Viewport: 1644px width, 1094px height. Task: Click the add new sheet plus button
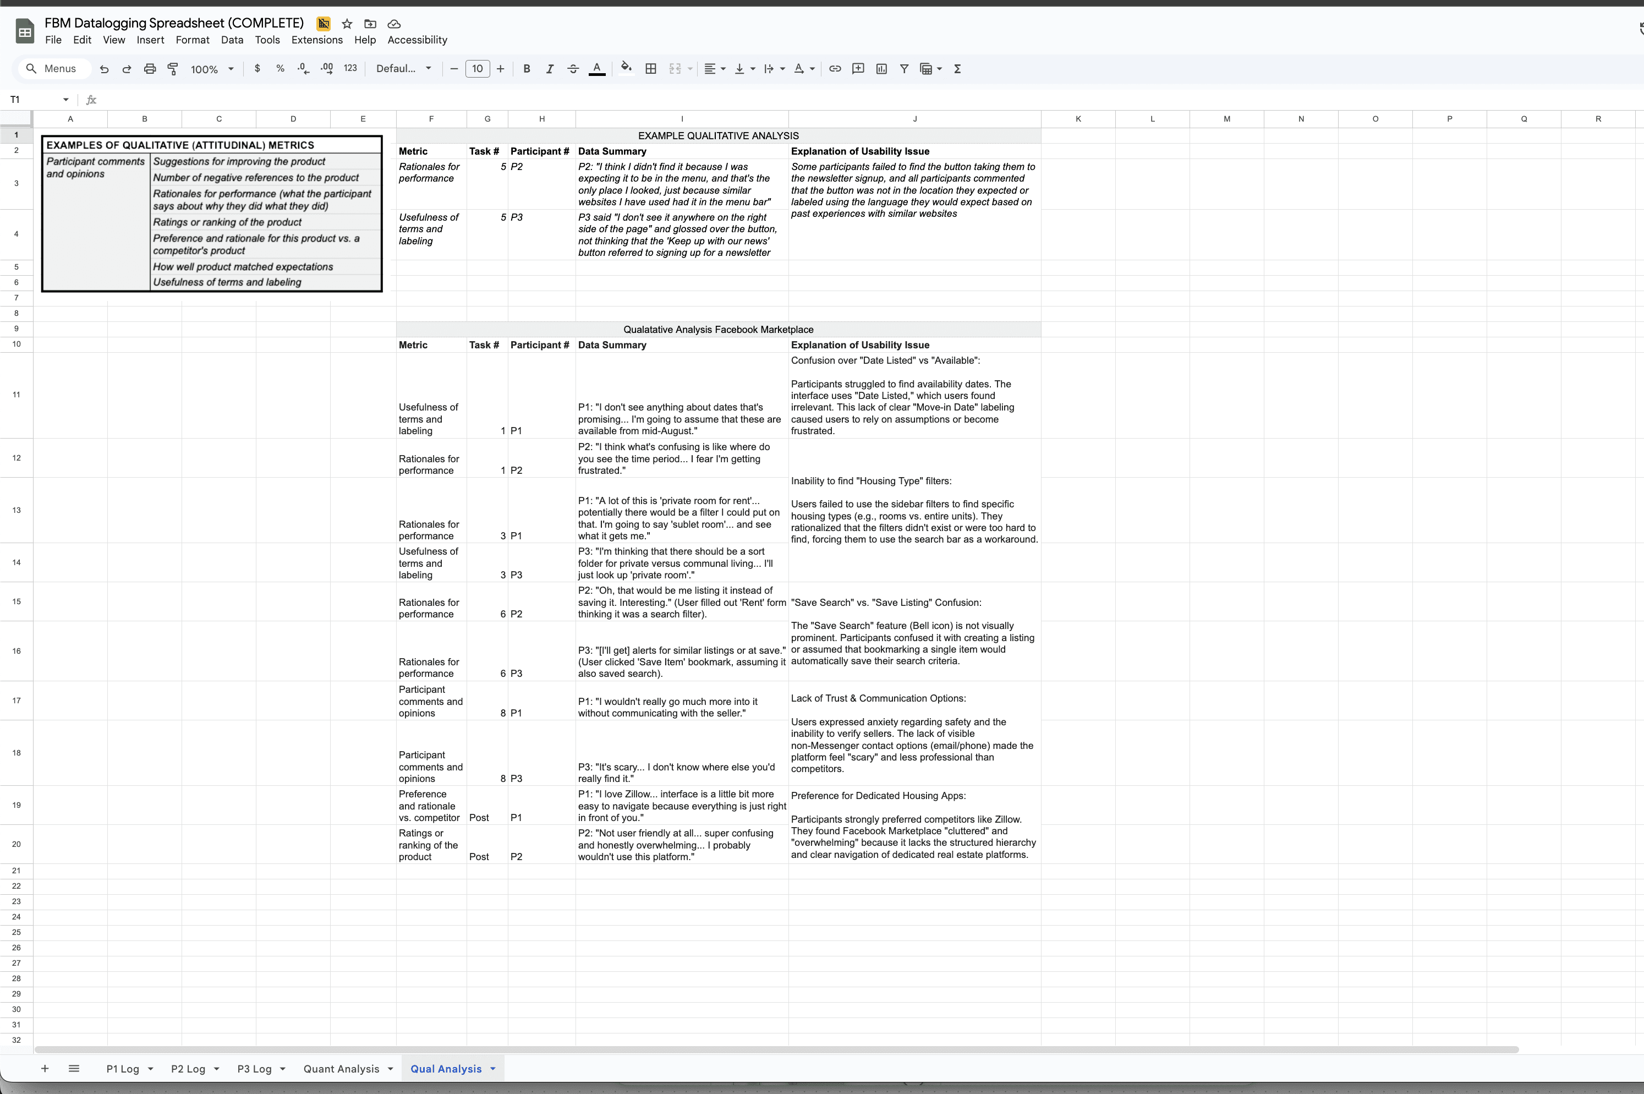point(45,1068)
